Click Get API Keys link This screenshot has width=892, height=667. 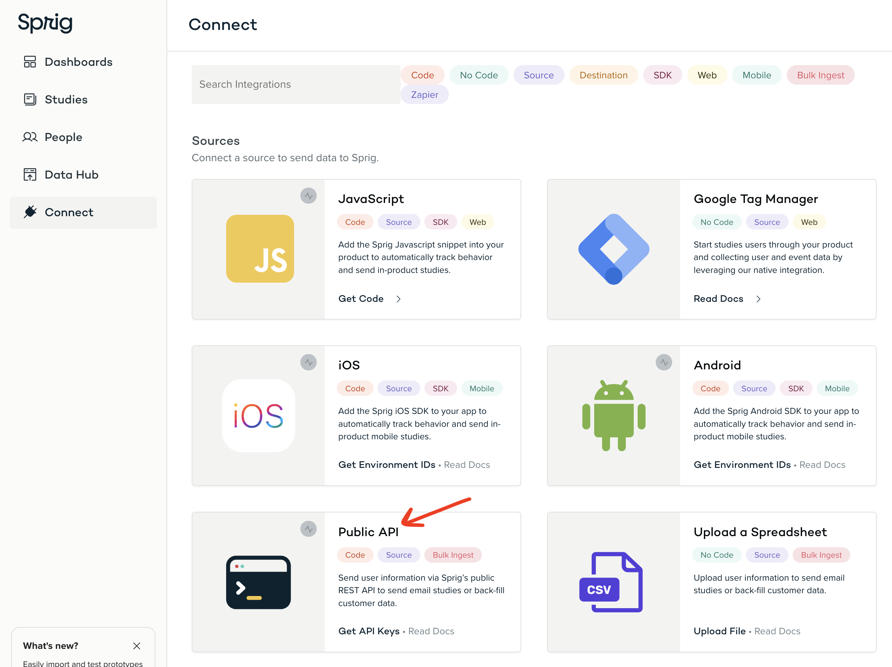tap(369, 631)
